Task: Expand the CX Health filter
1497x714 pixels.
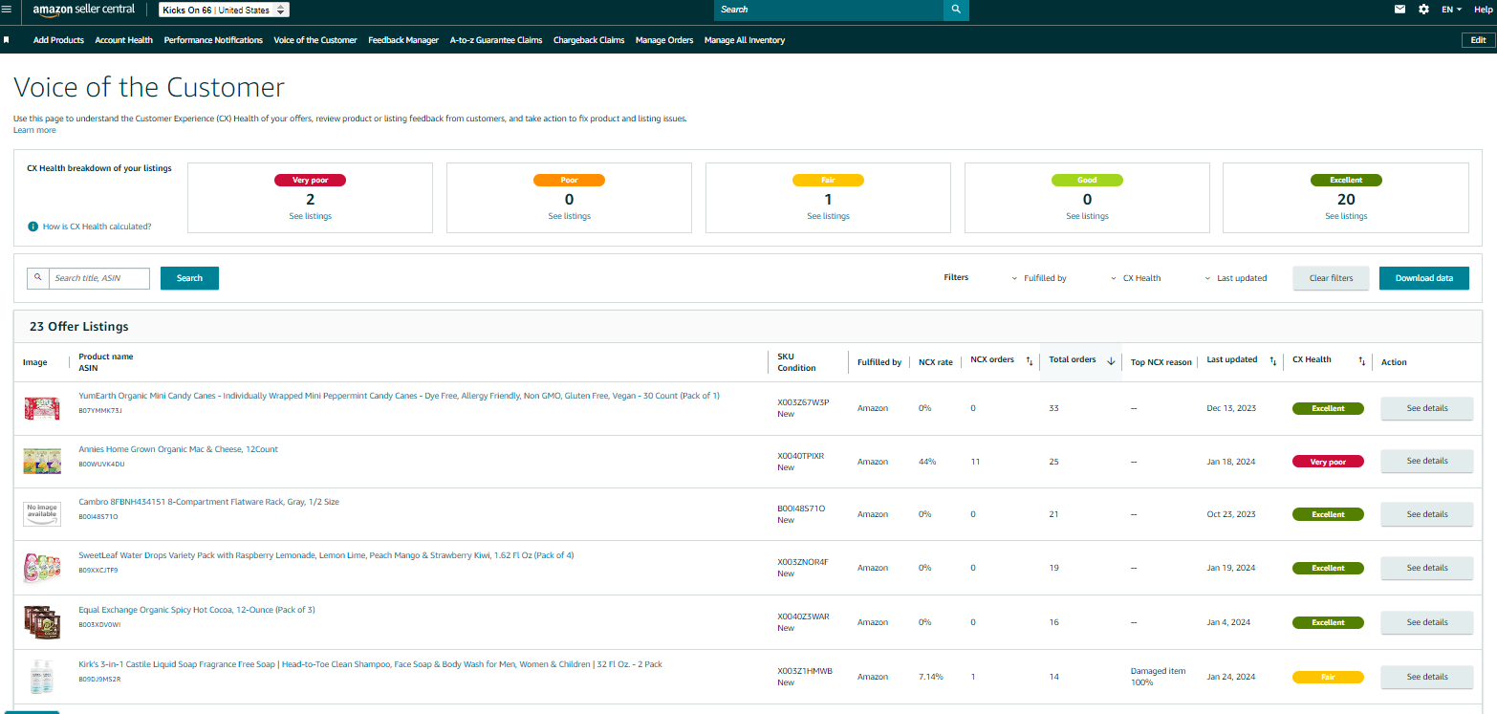Action: (1136, 278)
